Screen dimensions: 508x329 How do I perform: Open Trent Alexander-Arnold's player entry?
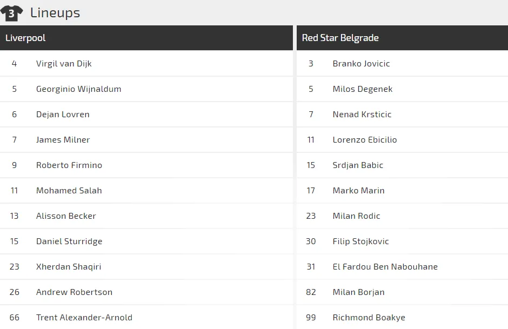pos(84,318)
